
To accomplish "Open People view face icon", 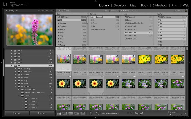I will pyautogui.click(x=83, y=113).
